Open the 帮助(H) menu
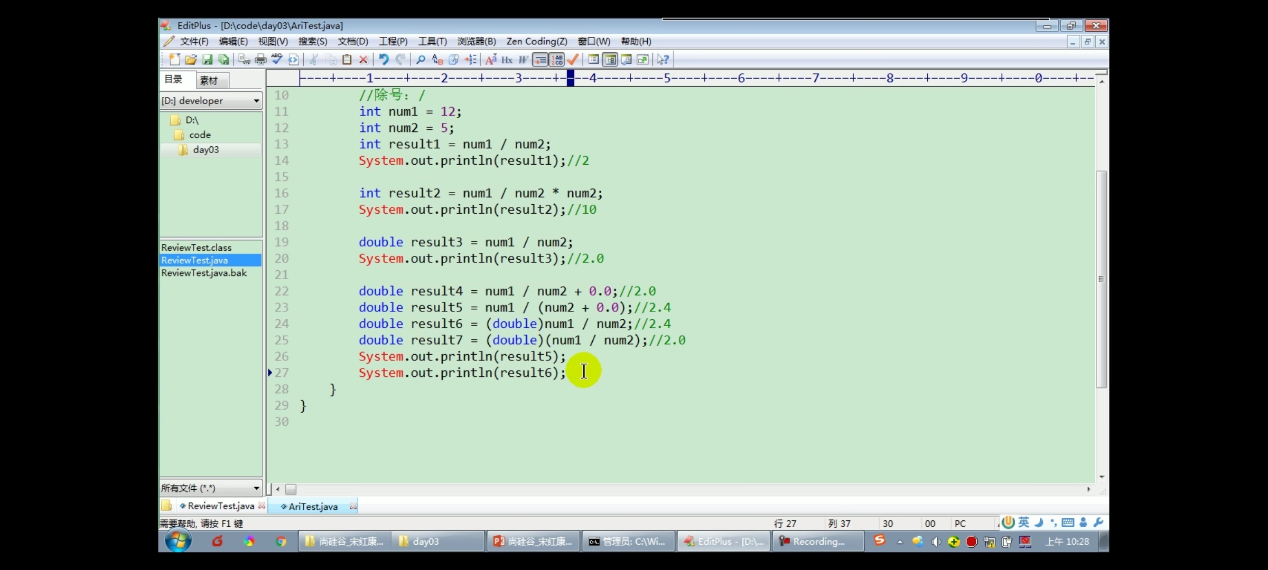The width and height of the screenshot is (1268, 570). click(636, 41)
